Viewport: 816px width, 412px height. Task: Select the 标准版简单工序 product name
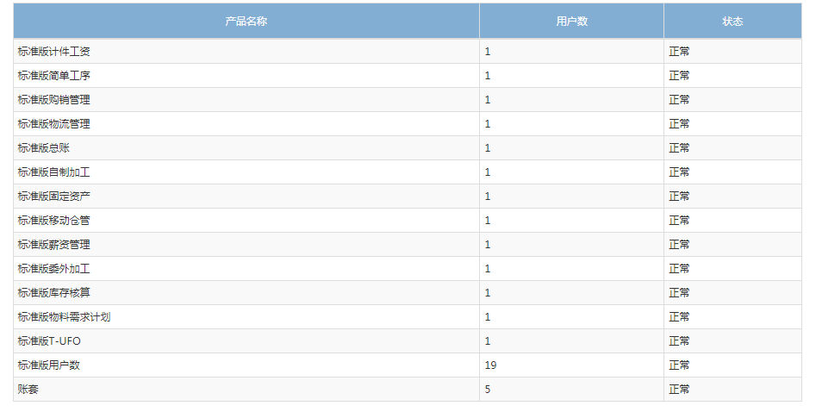click(54, 76)
